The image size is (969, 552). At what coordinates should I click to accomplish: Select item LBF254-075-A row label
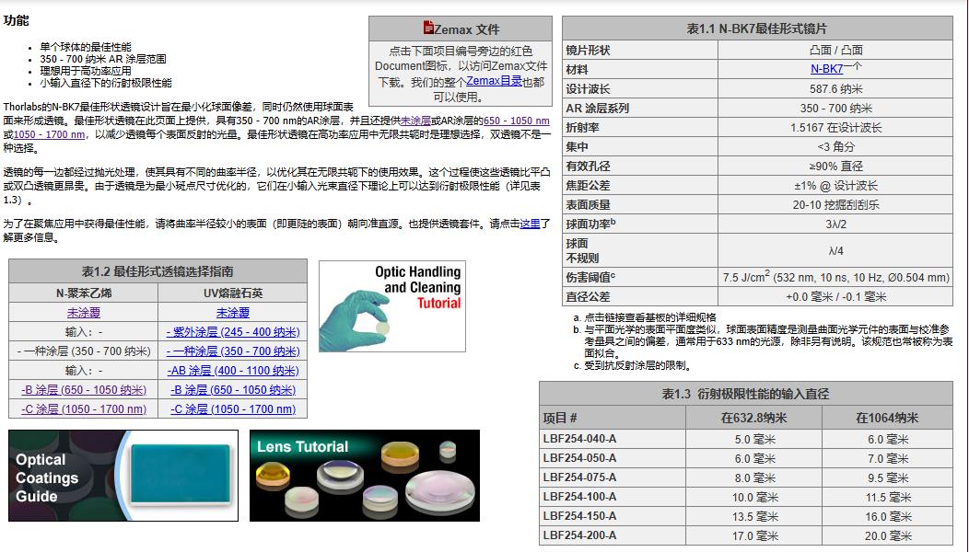[579, 477]
